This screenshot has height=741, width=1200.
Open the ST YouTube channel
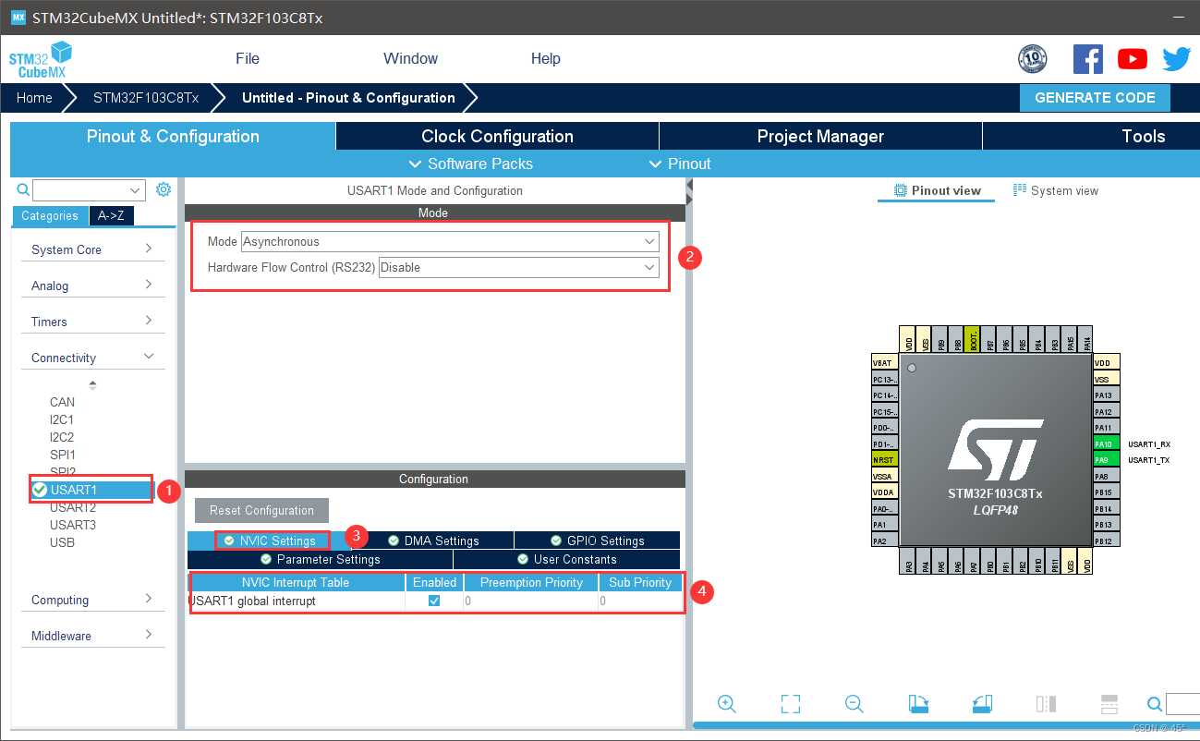[1133, 59]
